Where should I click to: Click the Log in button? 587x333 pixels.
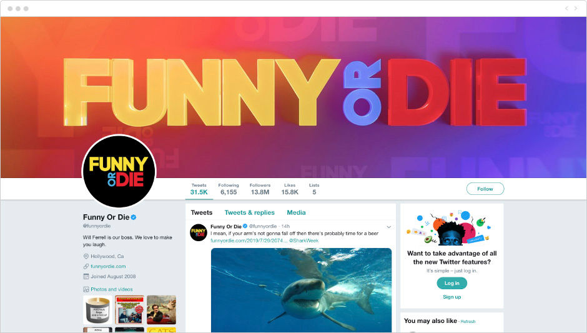(x=452, y=283)
